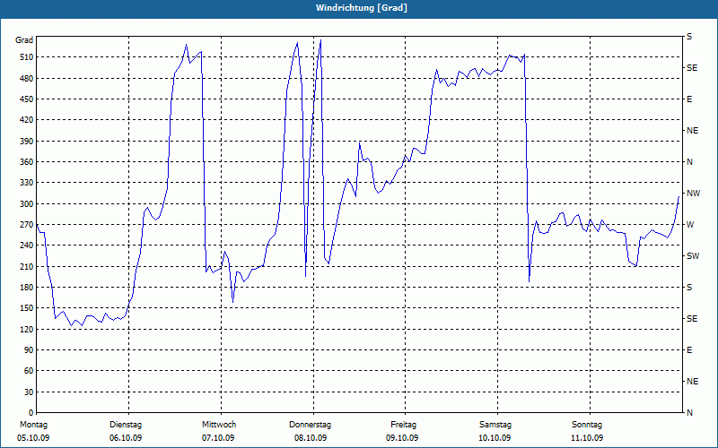
Task: Click the chart title Windrichtung [Grad]
Action: (x=362, y=8)
